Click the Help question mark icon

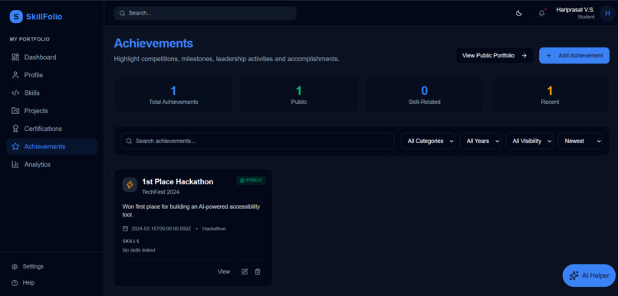[x=15, y=283]
